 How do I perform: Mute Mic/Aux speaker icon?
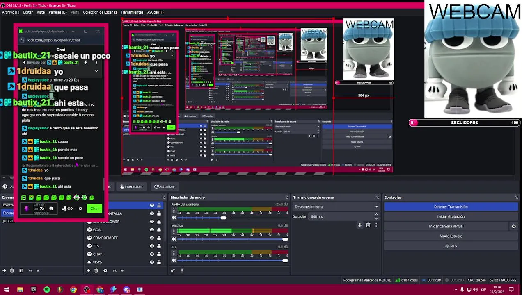174,239
